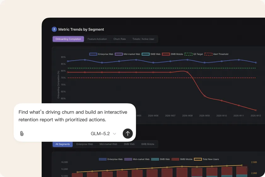Send the prompt with arrow button
265x177 pixels.
click(127, 134)
